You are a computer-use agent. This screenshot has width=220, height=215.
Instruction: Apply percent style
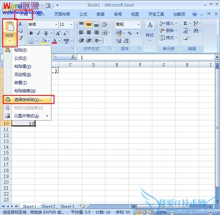[x=129, y=33]
